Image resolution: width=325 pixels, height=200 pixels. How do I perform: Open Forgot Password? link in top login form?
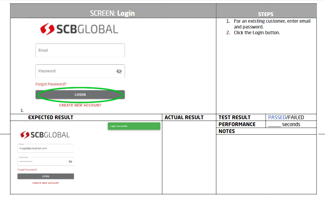coord(51,84)
